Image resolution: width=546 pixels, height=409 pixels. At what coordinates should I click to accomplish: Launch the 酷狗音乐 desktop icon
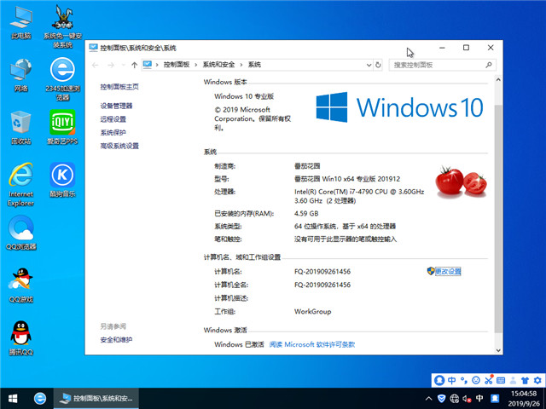[62, 180]
